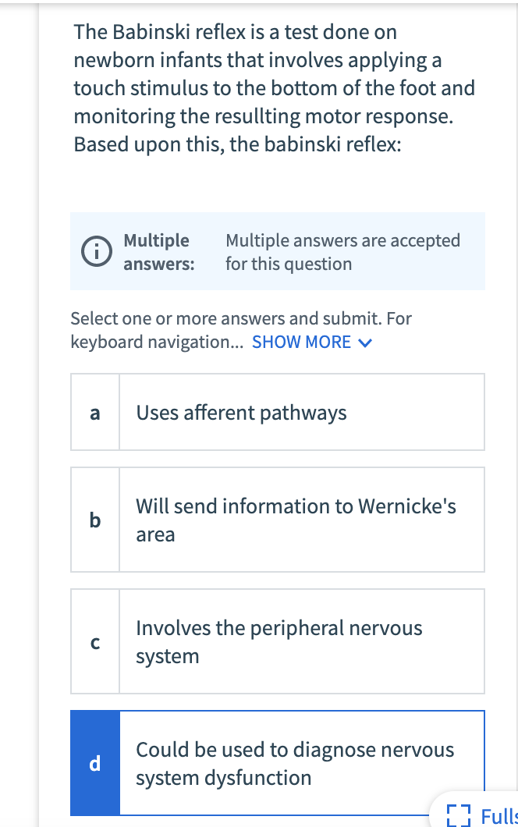This screenshot has width=518, height=827.
Task: Expand instructions with SHOW MORE link
Action: (x=301, y=342)
